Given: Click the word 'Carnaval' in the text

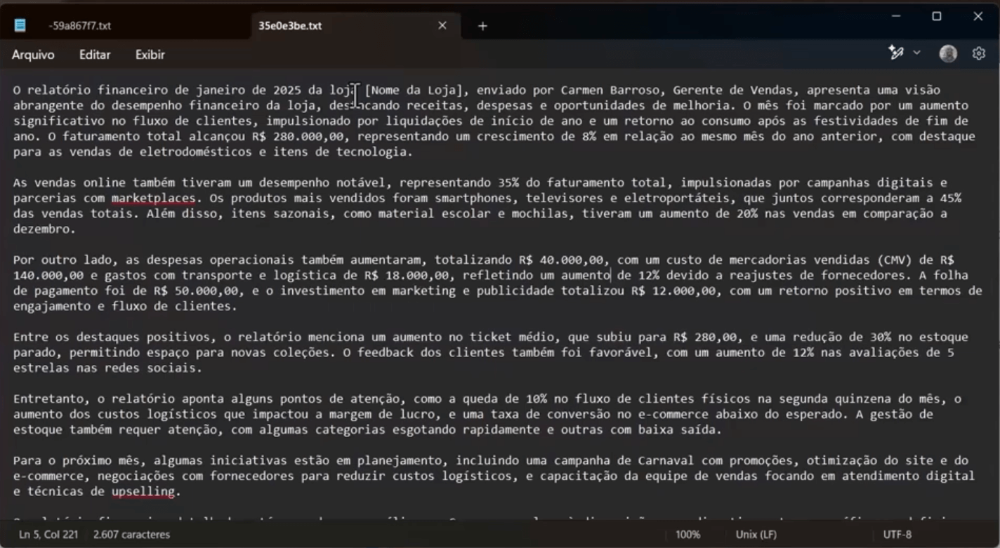Looking at the screenshot, I should 666,460.
